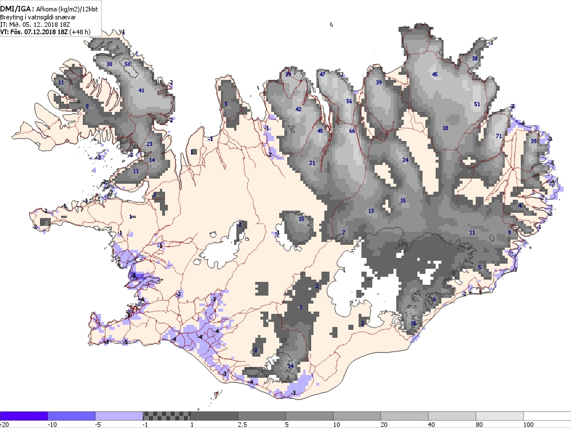
Task: Pick the near-white 80 to 100 legend swatch
Action: [x=500, y=416]
